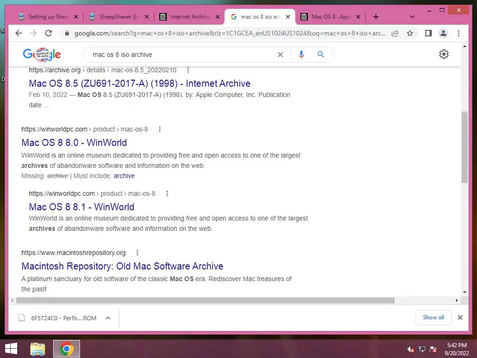Screen dimensions: 477x358
Task: Open options for macintoshrepository.org result
Action: tap(137, 253)
